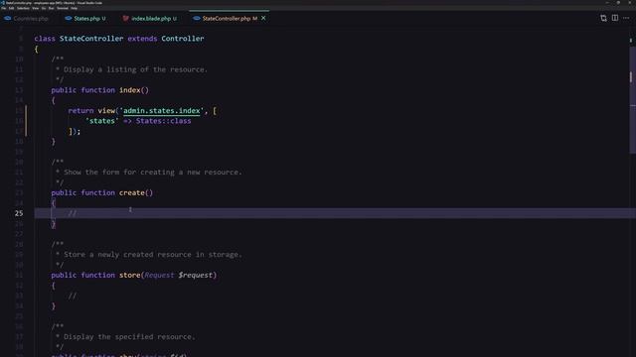Image resolution: width=636 pixels, height=357 pixels.
Task: Switch to the Countries.php tab
Action: [x=27, y=18]
